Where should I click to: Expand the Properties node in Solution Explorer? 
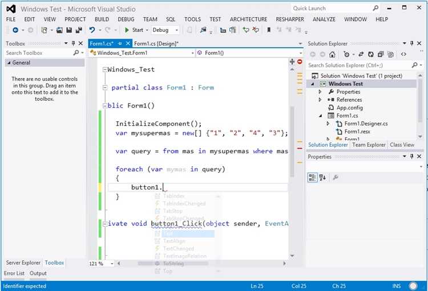320,92
